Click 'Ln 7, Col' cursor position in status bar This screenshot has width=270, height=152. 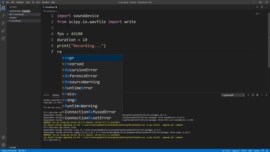click(226, 151)
